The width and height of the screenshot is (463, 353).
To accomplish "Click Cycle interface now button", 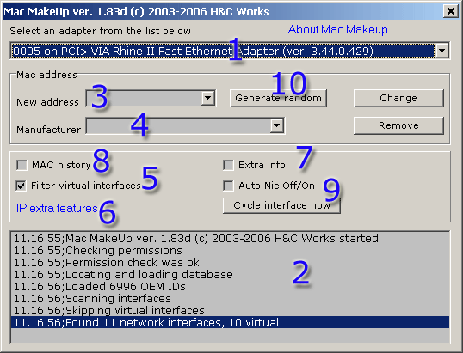I will (281, 205).
